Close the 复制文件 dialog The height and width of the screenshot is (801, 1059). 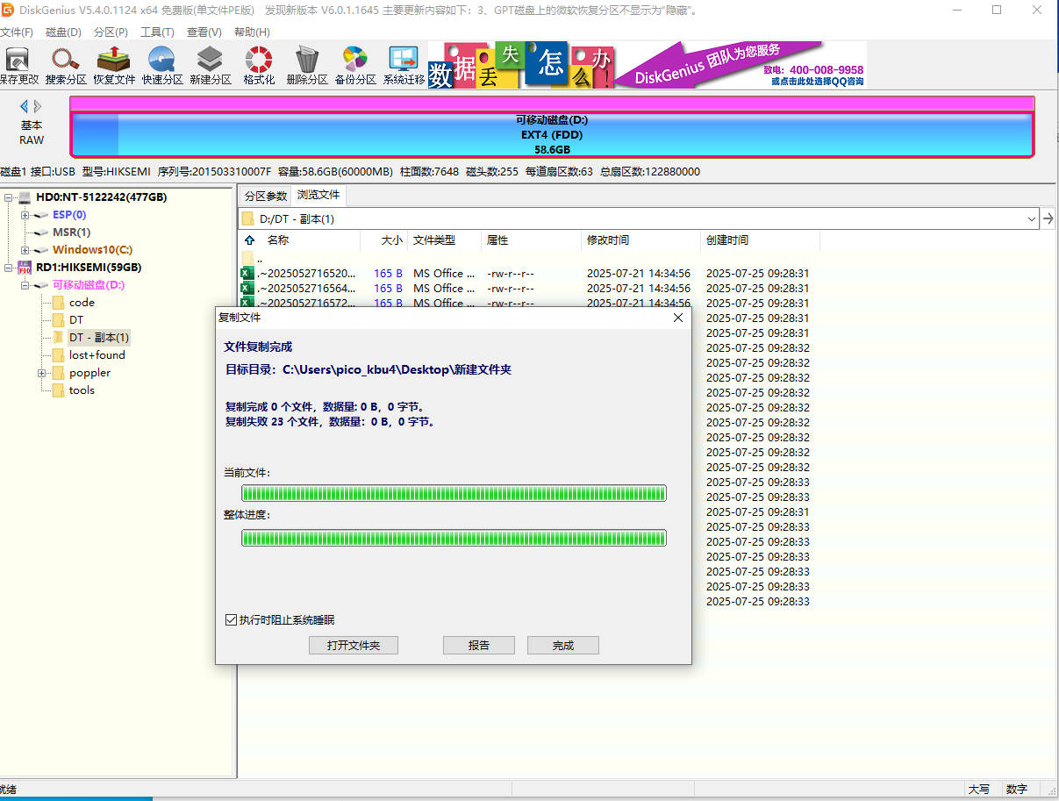pos(677,318)
